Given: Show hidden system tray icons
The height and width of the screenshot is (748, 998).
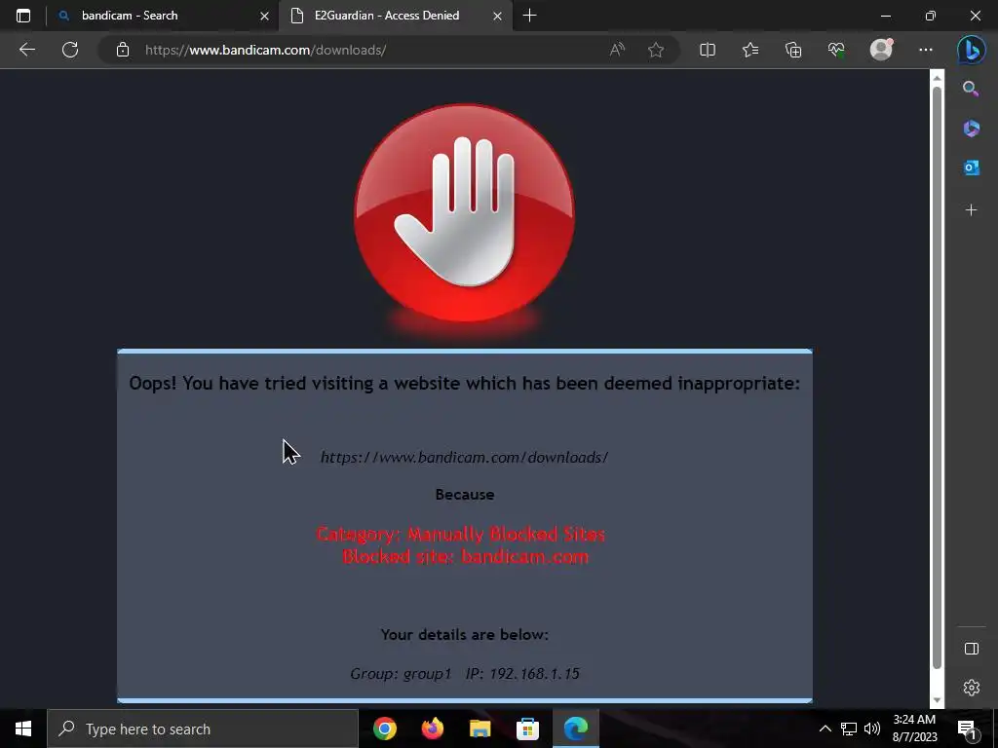Looking at the screenshot, I should [x=825, y=729].
